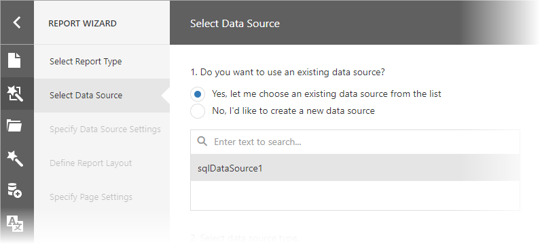The width and height of the screenshot is (540, 244).
Task: Select sqlDataSource1 in the list
Action: click(355, 167)
